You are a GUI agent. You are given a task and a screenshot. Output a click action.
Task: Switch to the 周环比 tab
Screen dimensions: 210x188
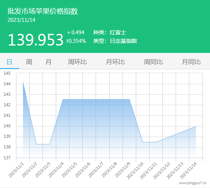77,62
